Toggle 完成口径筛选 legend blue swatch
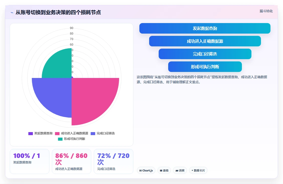283x184 pixels. pos(93,133)
